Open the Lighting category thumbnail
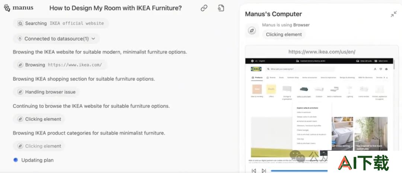Screen dimensions: 402x173 point(350,89)
